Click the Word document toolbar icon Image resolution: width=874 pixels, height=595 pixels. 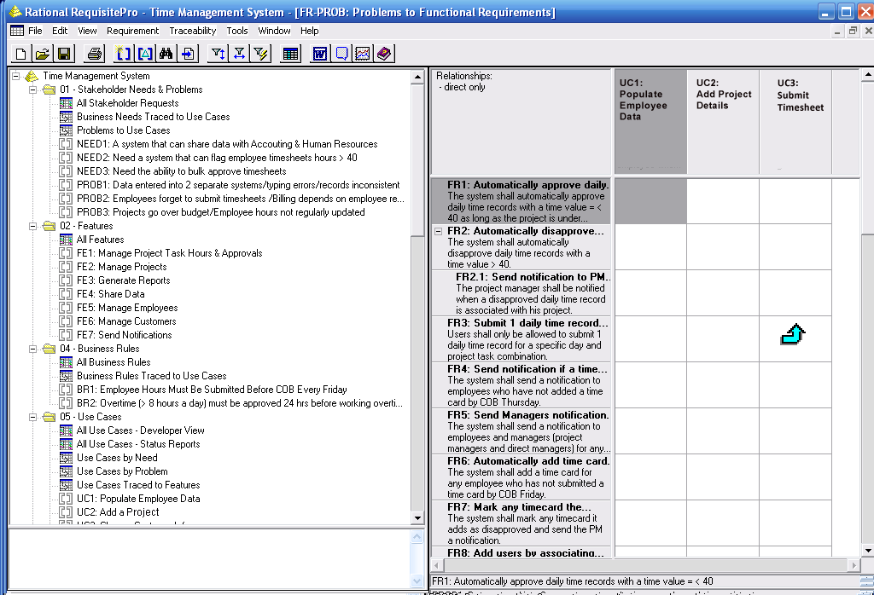tap(320, 54)
